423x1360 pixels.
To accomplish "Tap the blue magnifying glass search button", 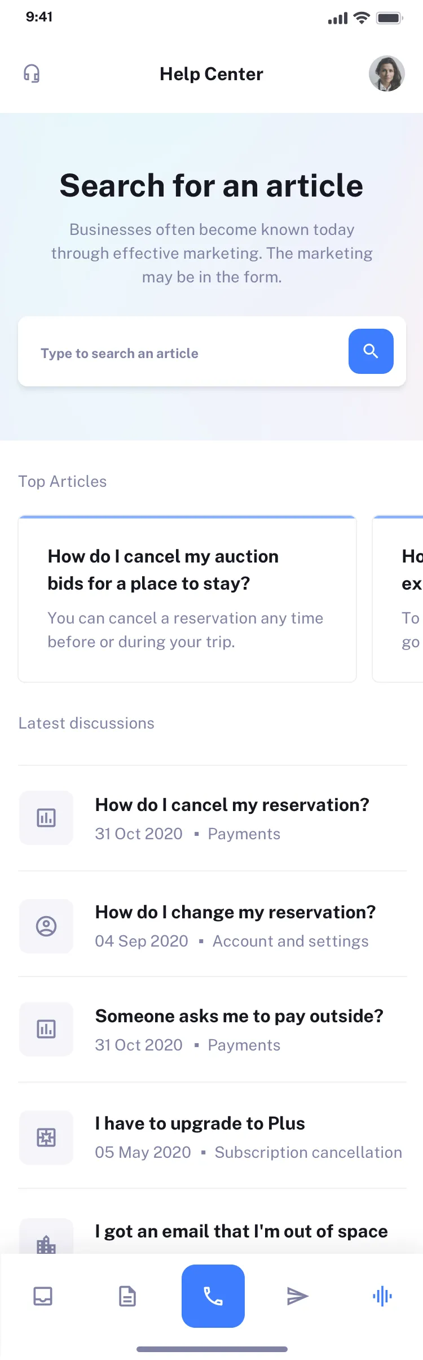I will pos(371,351).
